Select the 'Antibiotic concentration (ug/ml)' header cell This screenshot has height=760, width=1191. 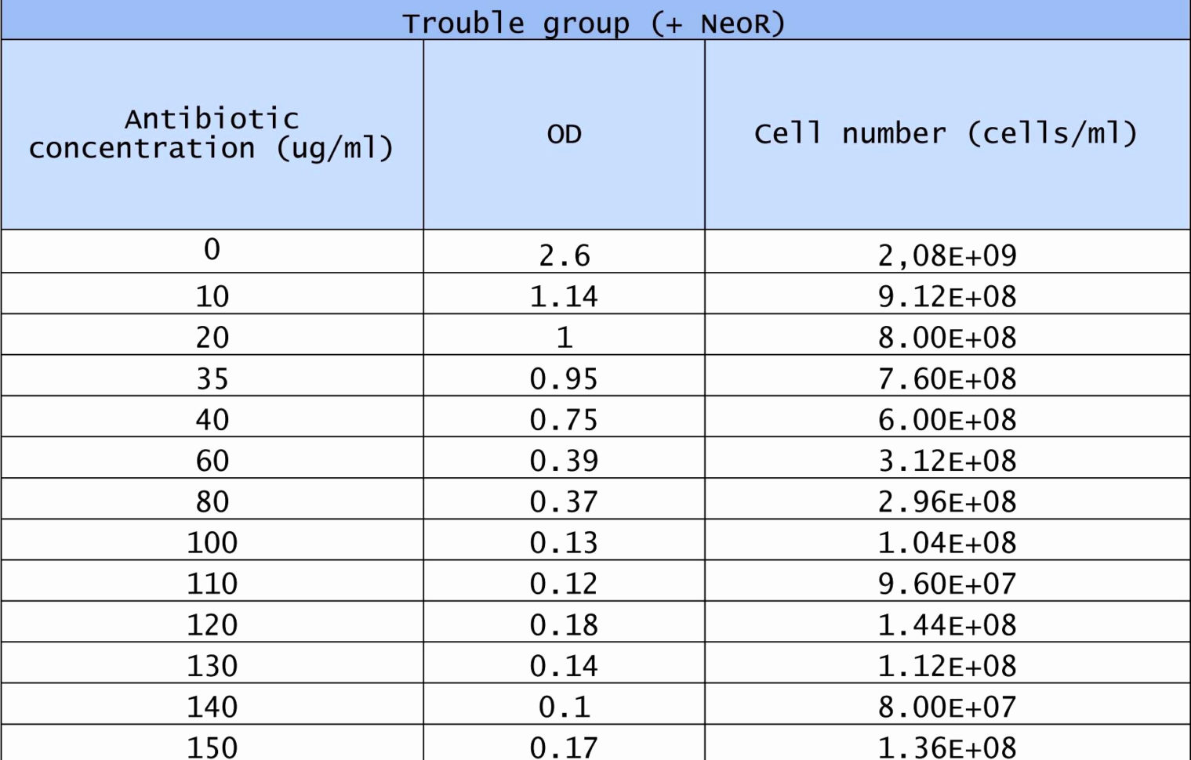click(x=212, y=134)
